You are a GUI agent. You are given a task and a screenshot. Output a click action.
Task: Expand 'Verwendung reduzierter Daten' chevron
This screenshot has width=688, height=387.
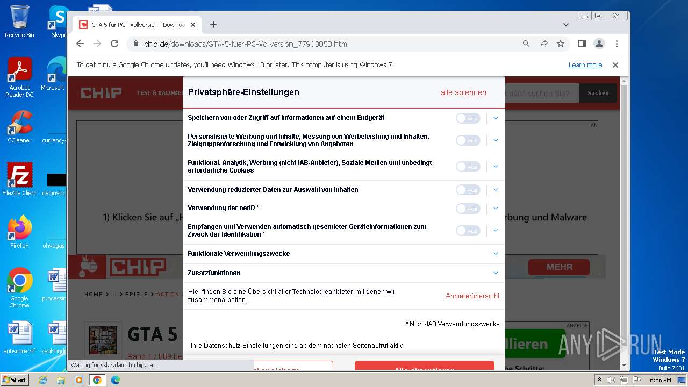pos(496,190)
